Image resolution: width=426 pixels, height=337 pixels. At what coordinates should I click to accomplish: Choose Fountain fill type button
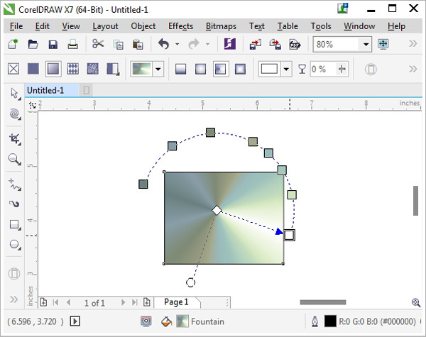[x=53, y=69]
